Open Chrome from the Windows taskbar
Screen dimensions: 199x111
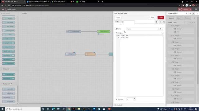(69, 109)
